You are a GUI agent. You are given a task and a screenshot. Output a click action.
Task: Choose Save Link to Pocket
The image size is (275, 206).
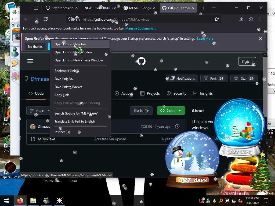[80, 87]
